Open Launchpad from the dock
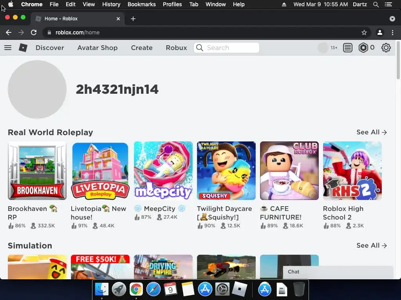 coord(119,289)
